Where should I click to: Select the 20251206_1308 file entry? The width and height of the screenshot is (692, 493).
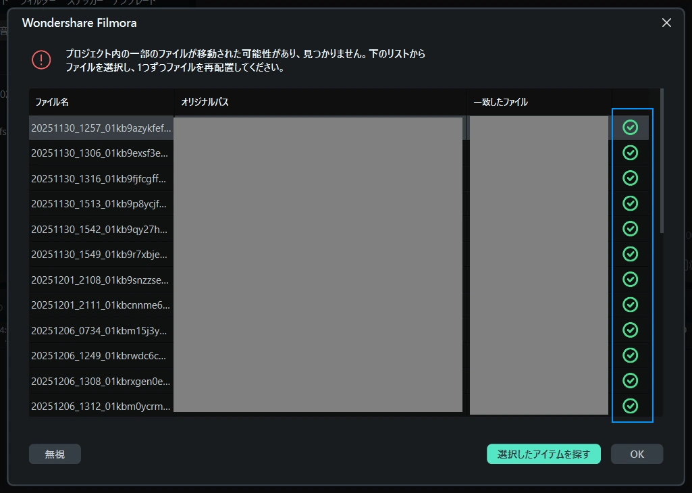(101, 381)
